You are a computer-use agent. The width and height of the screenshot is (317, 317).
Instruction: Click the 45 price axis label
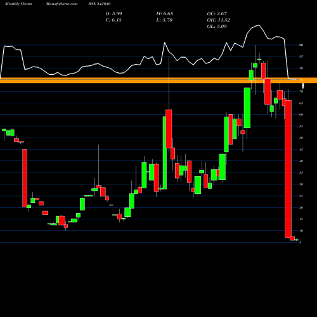(x=301, y=150)
